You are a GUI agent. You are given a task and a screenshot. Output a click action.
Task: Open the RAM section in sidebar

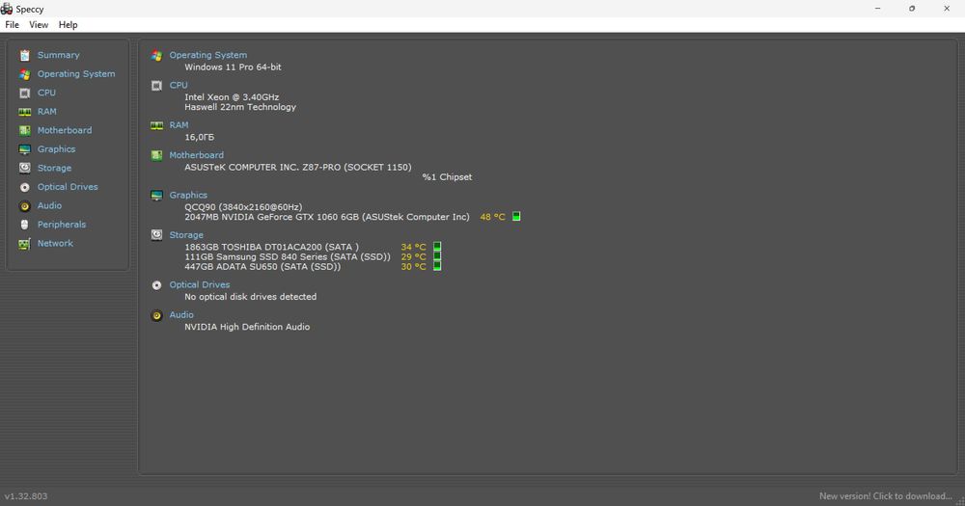pyautogui.click(x=46, y=111)
